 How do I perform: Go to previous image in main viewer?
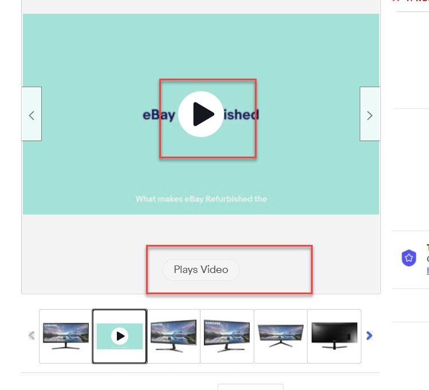coord(32,114)
